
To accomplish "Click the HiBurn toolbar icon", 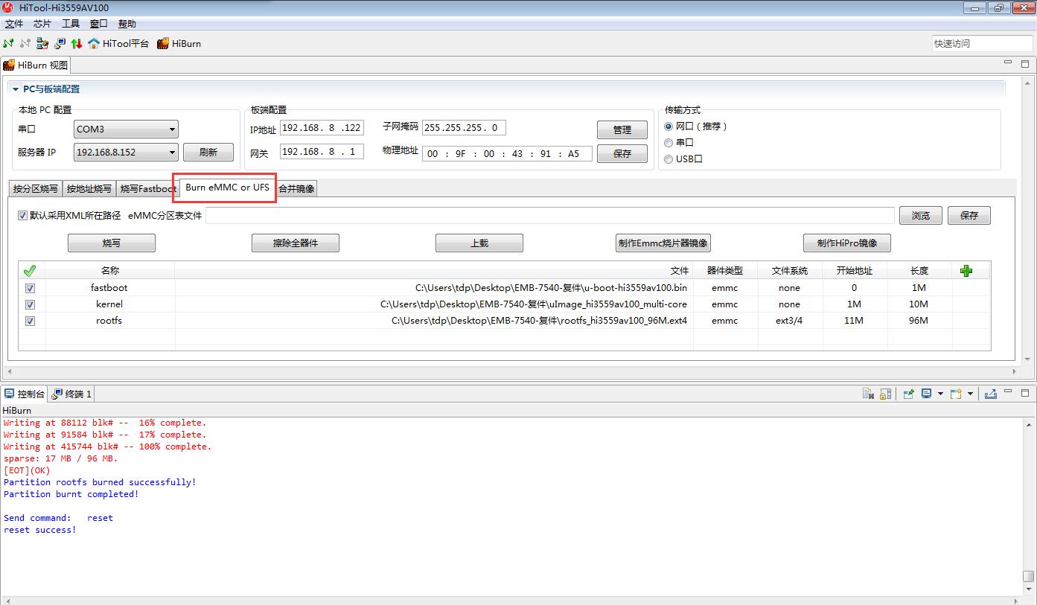I will tap(163, 43).
